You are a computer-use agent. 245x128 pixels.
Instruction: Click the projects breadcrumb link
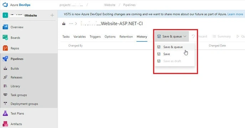(71, 5)
